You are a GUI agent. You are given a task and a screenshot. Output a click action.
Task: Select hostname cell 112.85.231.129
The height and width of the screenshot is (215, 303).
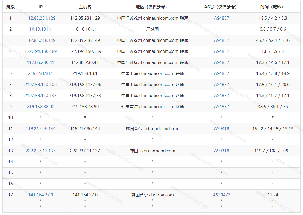85,18
